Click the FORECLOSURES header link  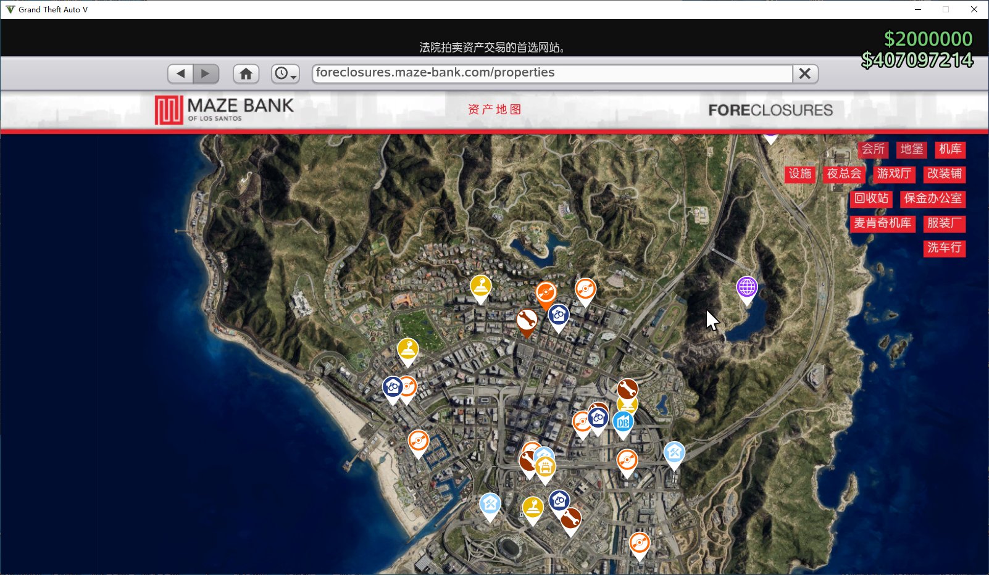click(x=770, y=110)
